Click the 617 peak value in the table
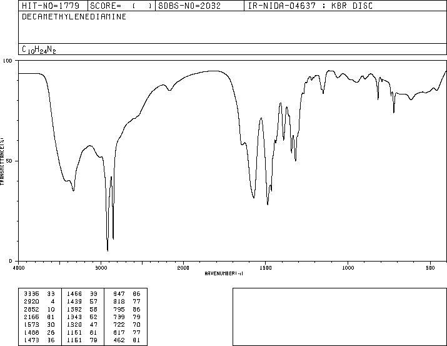 click(x=119, y=333)
